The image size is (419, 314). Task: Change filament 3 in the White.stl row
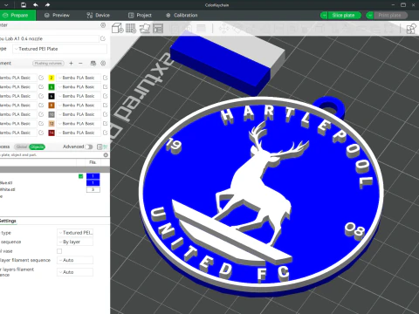(x=93, y=189)
